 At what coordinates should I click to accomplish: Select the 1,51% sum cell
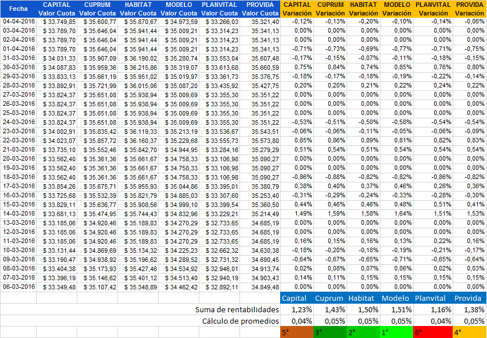pos(397,309)
